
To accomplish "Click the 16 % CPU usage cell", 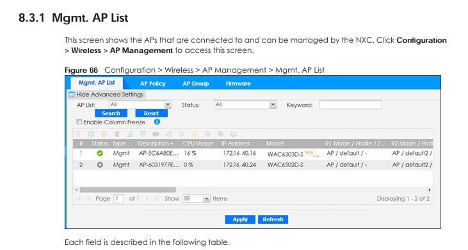I will point(190,153).
